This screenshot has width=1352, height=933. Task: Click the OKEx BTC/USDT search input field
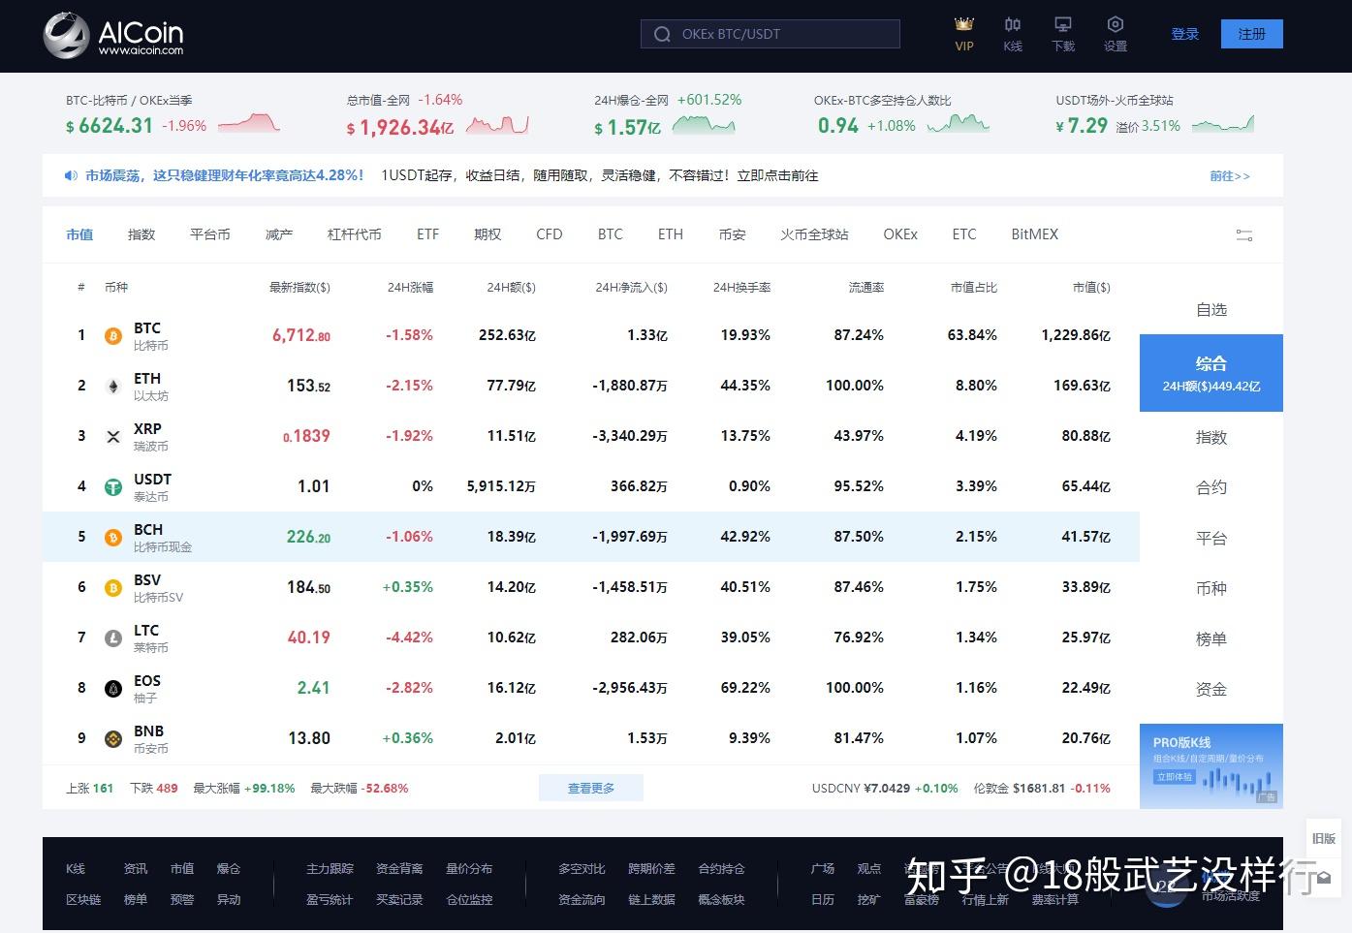click(x=770, y=34)
